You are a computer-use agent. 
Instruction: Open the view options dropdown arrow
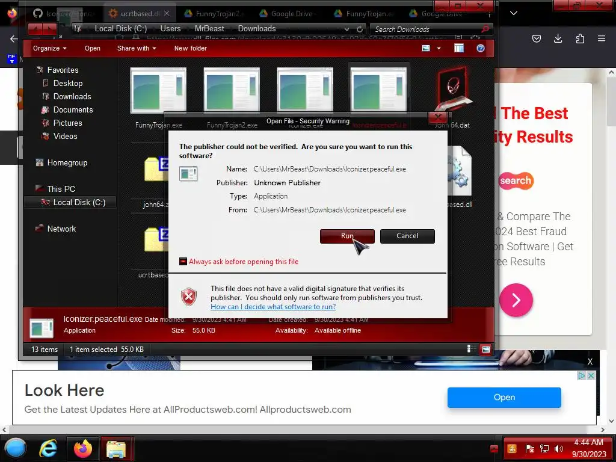click(439, 48)
